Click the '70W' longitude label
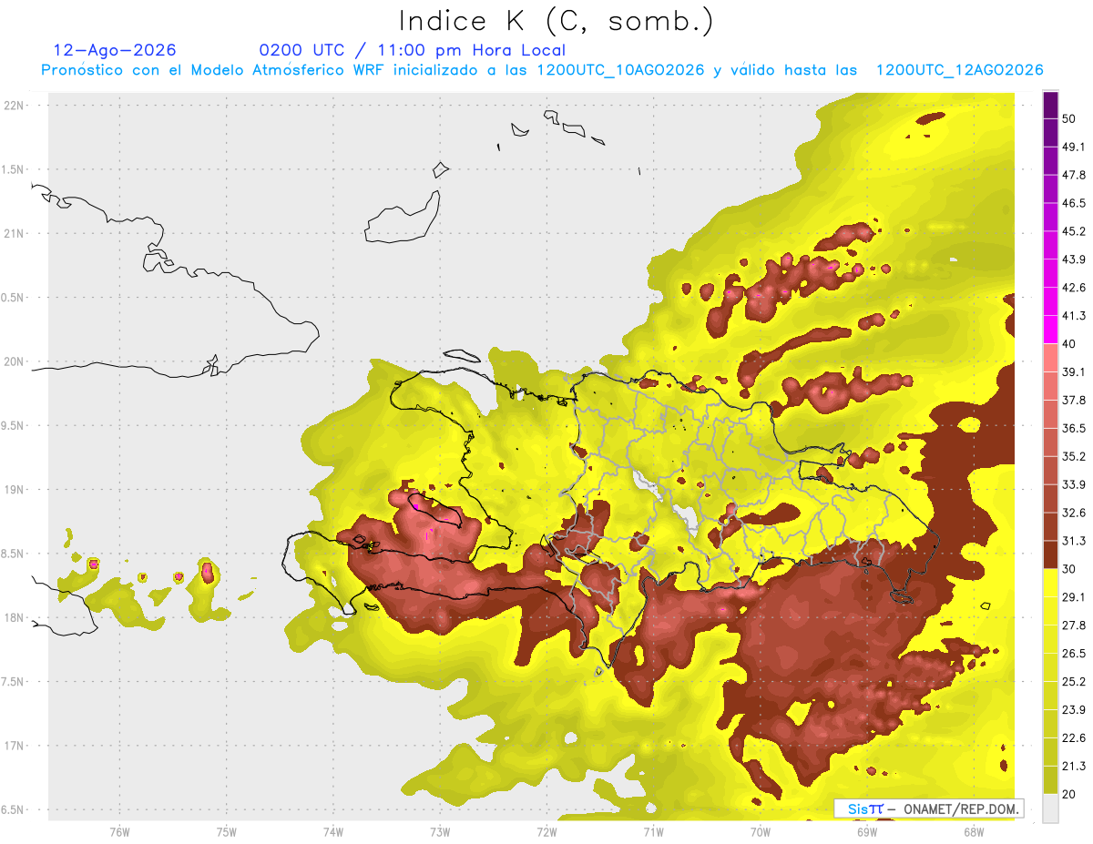 pos(760,832)
